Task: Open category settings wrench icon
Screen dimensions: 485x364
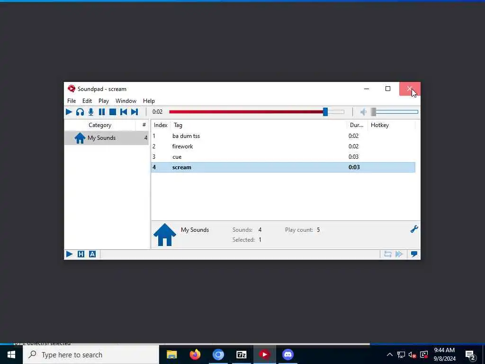Action: coord(414,229)
